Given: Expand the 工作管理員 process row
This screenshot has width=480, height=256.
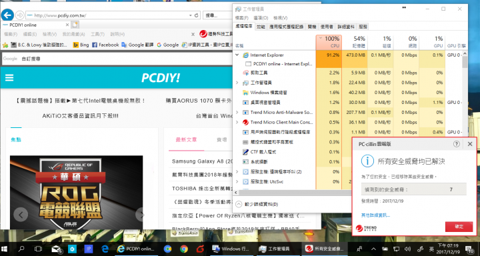Looking at the screenshot, I should (237, 83).
